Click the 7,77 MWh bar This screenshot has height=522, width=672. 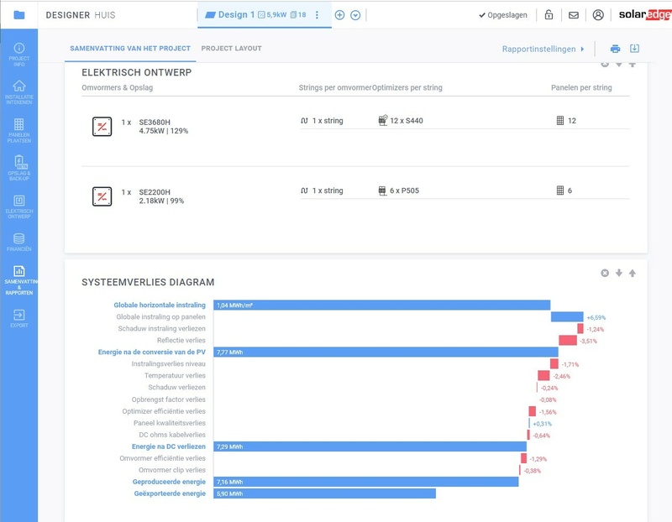pyautogui.click(x=386, y=352)
